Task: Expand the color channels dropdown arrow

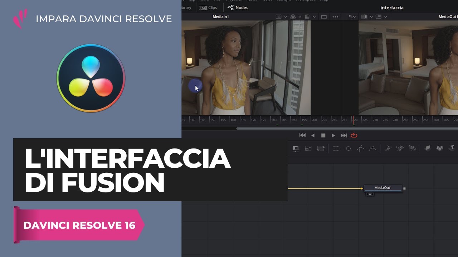Action: [x=300, y=17]
